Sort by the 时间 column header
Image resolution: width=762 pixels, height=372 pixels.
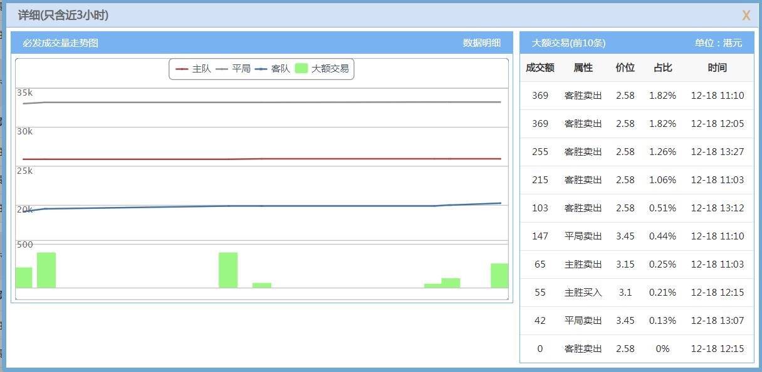tap(716, 68)
